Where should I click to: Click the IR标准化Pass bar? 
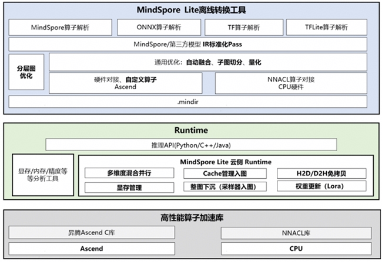pos(191,45)
